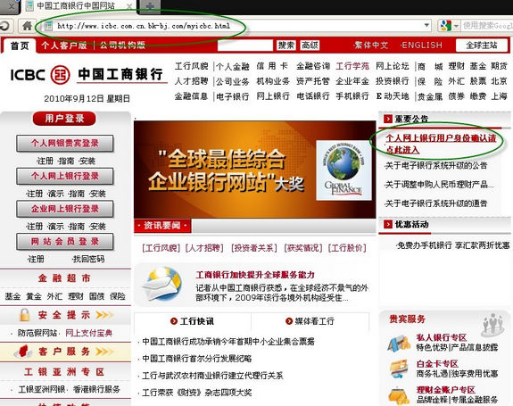513x406 pixels.
Task: Open the new tab button
Action: (149, 7)
